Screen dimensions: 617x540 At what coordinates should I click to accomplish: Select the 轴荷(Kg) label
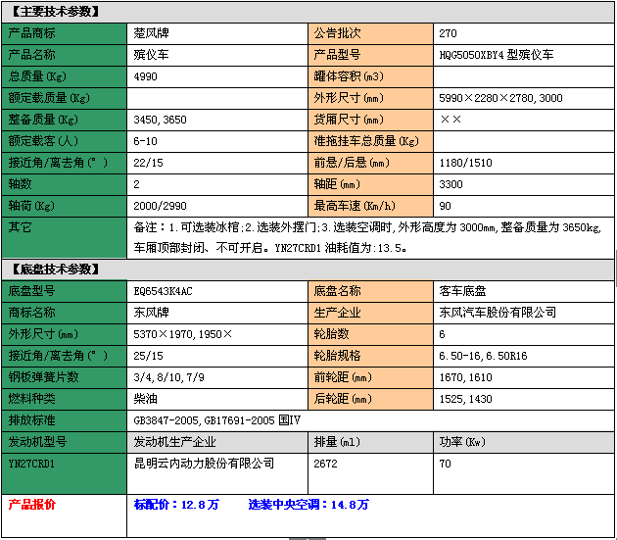[x=31, y=206]
